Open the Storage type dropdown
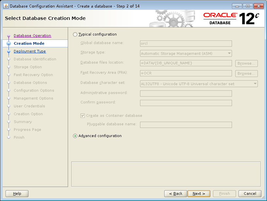 pyautogui.click(x=186, y=54)
